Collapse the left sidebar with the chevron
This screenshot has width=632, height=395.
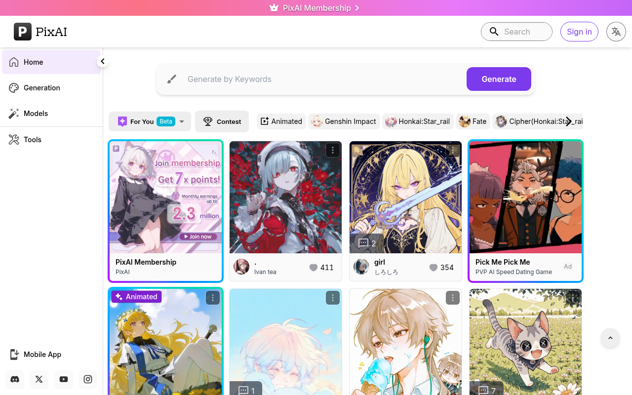tap(103, 61)
